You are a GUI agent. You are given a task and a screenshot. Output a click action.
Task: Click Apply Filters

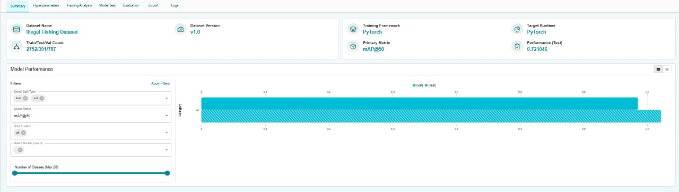(160, 83)
